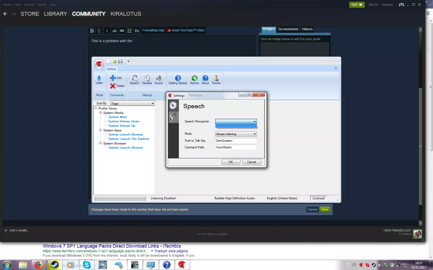Select System Mute command in the tree

[x=118, y=117]
